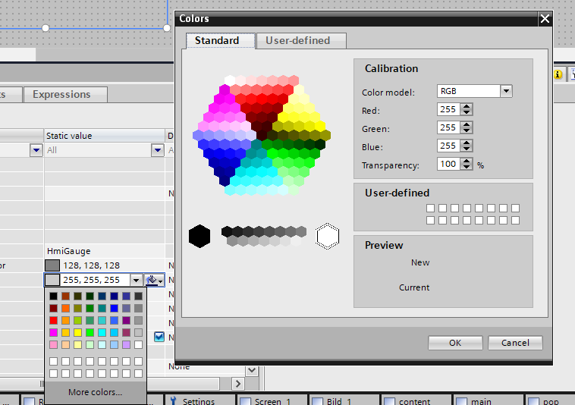This screenshot has width=575, height=405.
Task: Expand the 255, 255, 255 color dropdown
Action: (136, 280)
